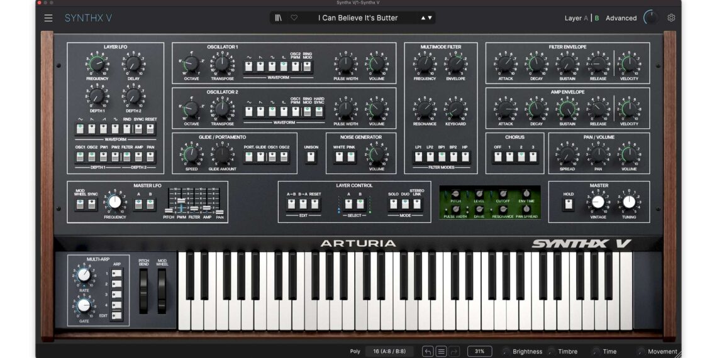Screen dimensions: 717x358
Task: Select the HP filter mode
Action: click(x=465, y=157)
